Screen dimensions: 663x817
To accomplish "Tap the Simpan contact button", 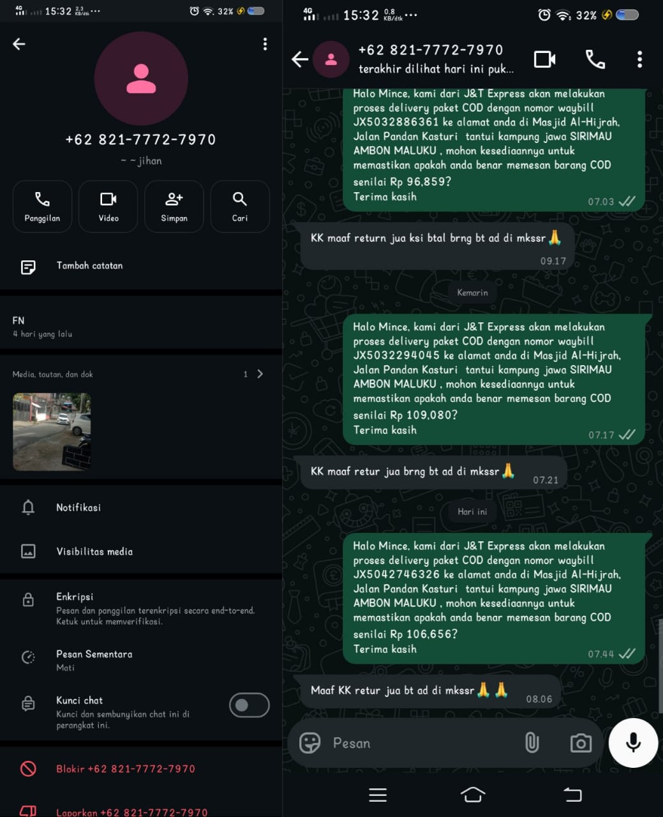I will (174, 206).
